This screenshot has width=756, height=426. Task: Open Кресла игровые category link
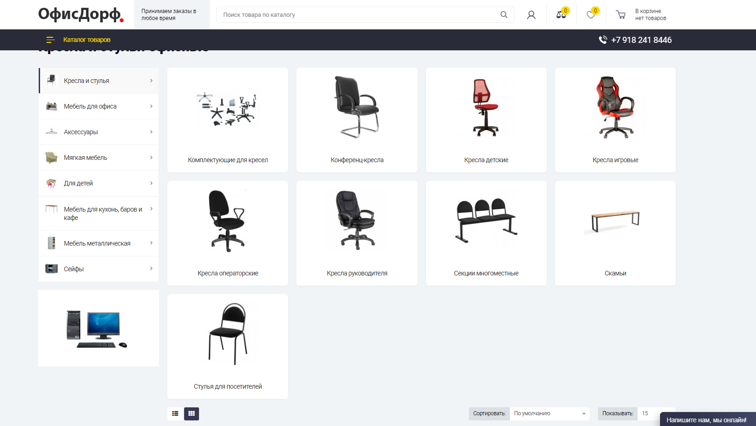tap(615, 160)
